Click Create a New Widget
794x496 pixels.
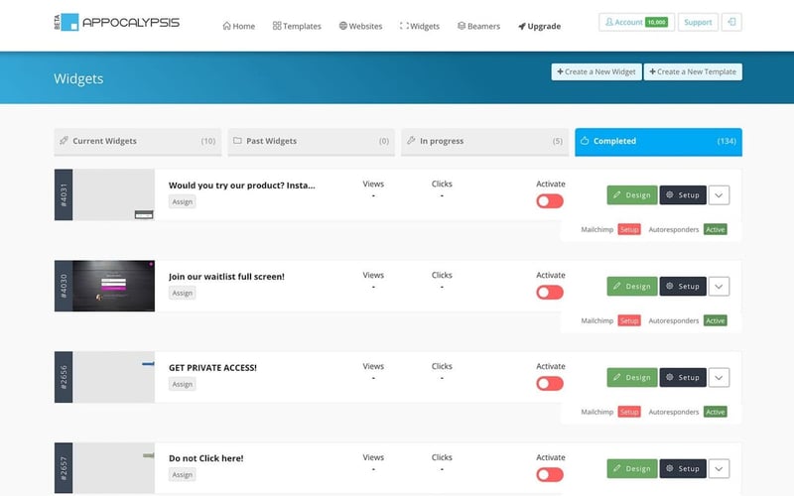(596, 71)
